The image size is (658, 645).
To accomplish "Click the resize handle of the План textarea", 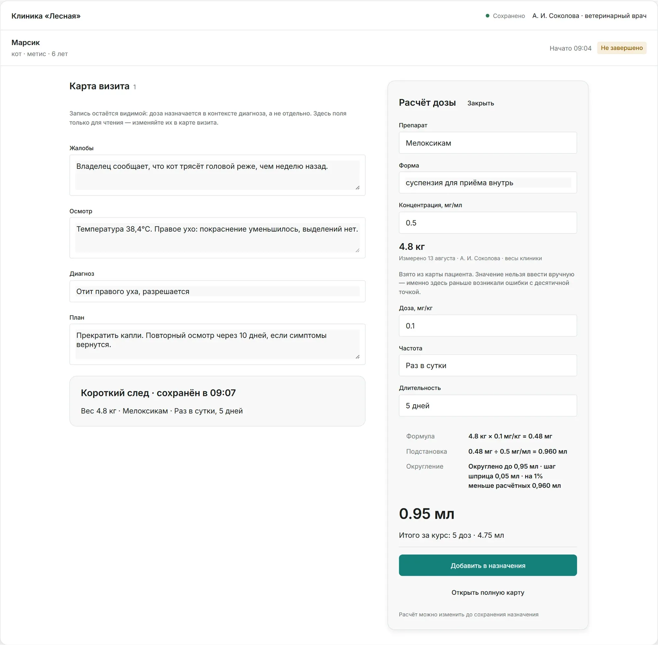I will point(358,357).
